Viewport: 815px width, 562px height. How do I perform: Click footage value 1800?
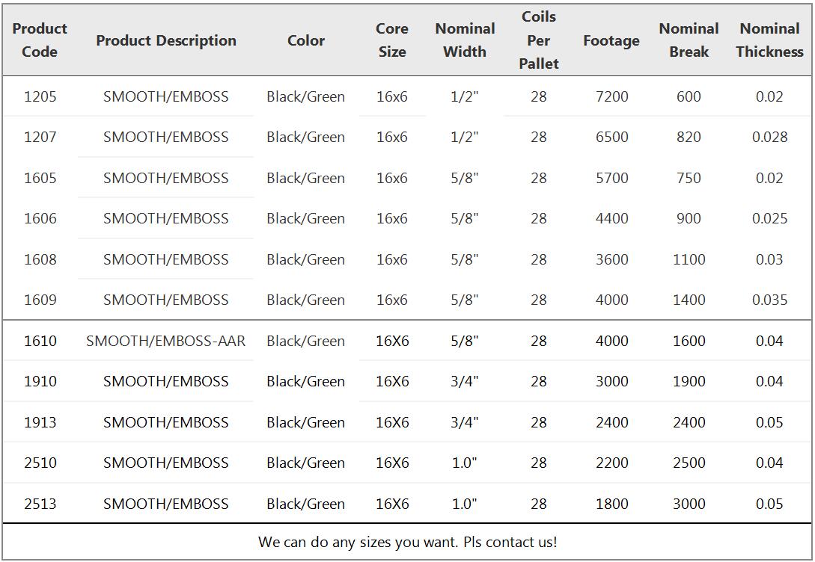pyautogui.click(x=611, y=504)
